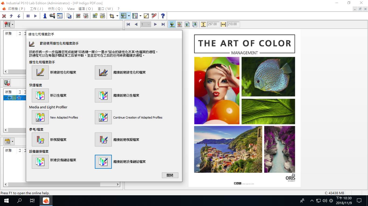
Task: Click the horizontal width arrow icon
Action: tap(223, 24)
